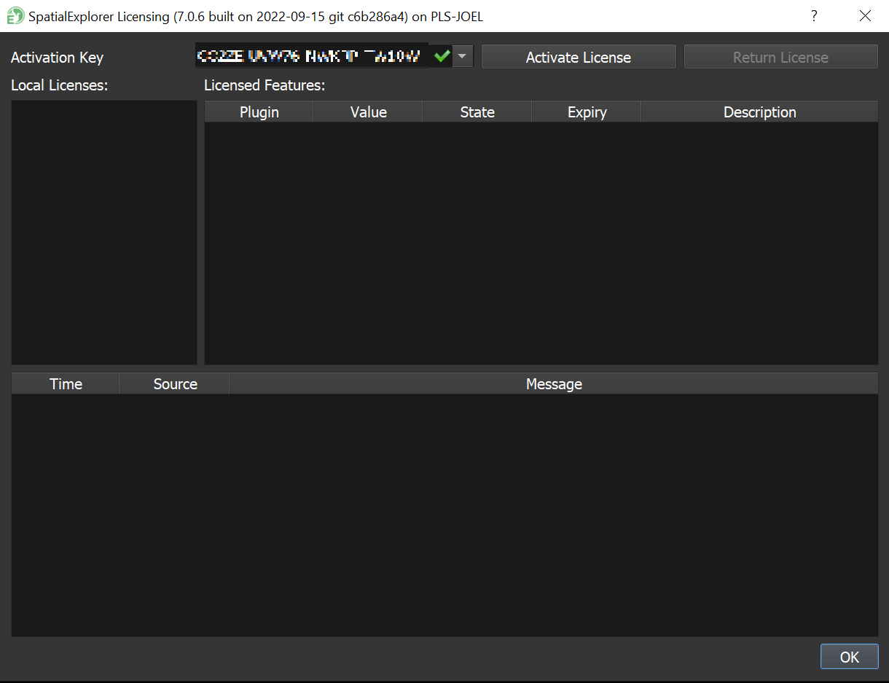Confirm the dialog with OK
This screenshot has width=889, height=683.
pos(850,657)
